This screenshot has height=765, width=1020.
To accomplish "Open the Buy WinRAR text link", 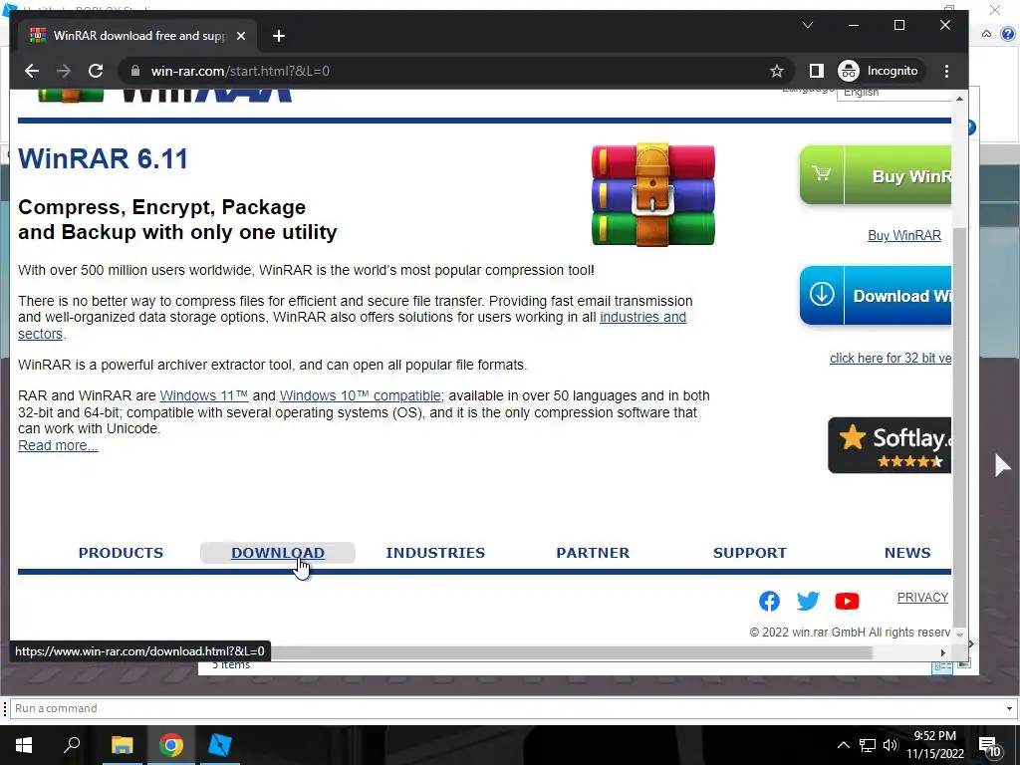I will click(x=904, y=235).
